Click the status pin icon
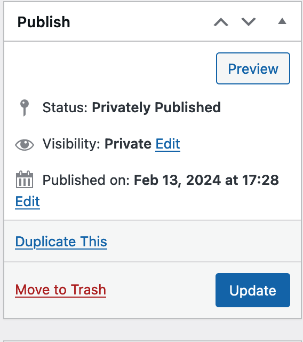 (x=25, y=108)
